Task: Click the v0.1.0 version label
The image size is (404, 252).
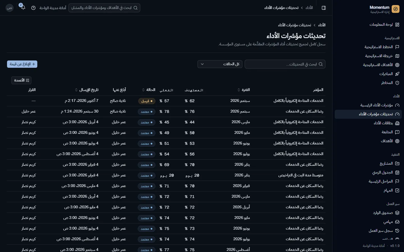Action: pos(395,246)
